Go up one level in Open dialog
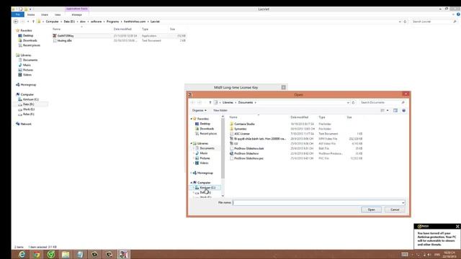 pyautogui.click(x=210, y=102)
